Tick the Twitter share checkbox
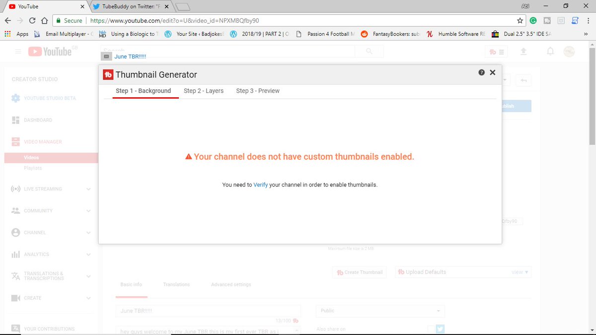This screenshot has width=596, height=335. point(431,329)
